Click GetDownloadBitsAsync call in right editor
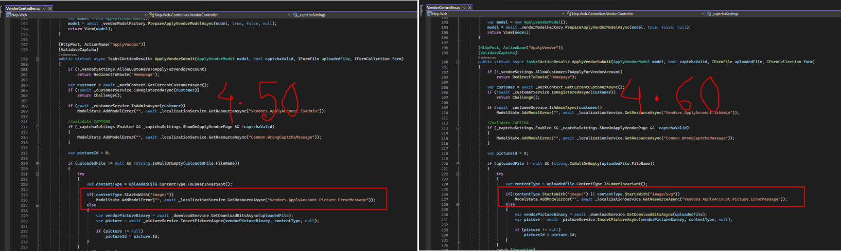 coord(650,215)
